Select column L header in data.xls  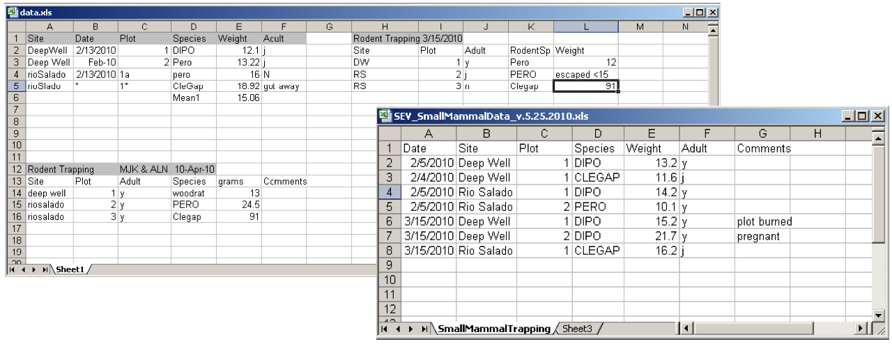point(585,26)
